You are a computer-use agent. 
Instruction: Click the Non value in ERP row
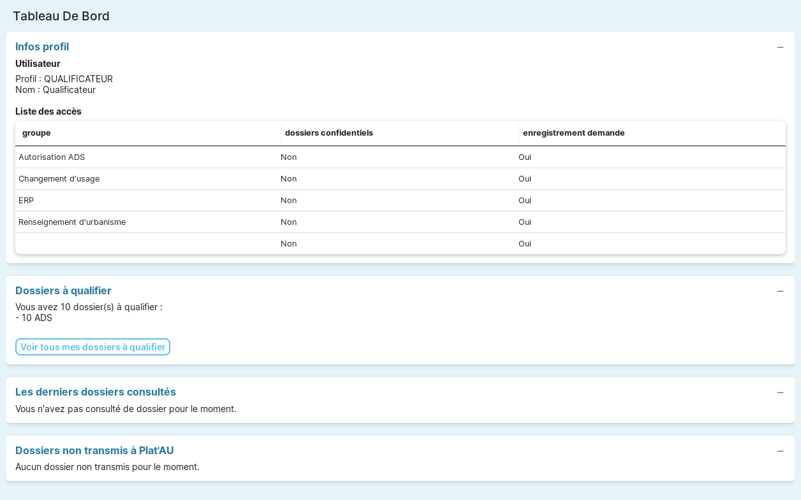coord(288,201)
